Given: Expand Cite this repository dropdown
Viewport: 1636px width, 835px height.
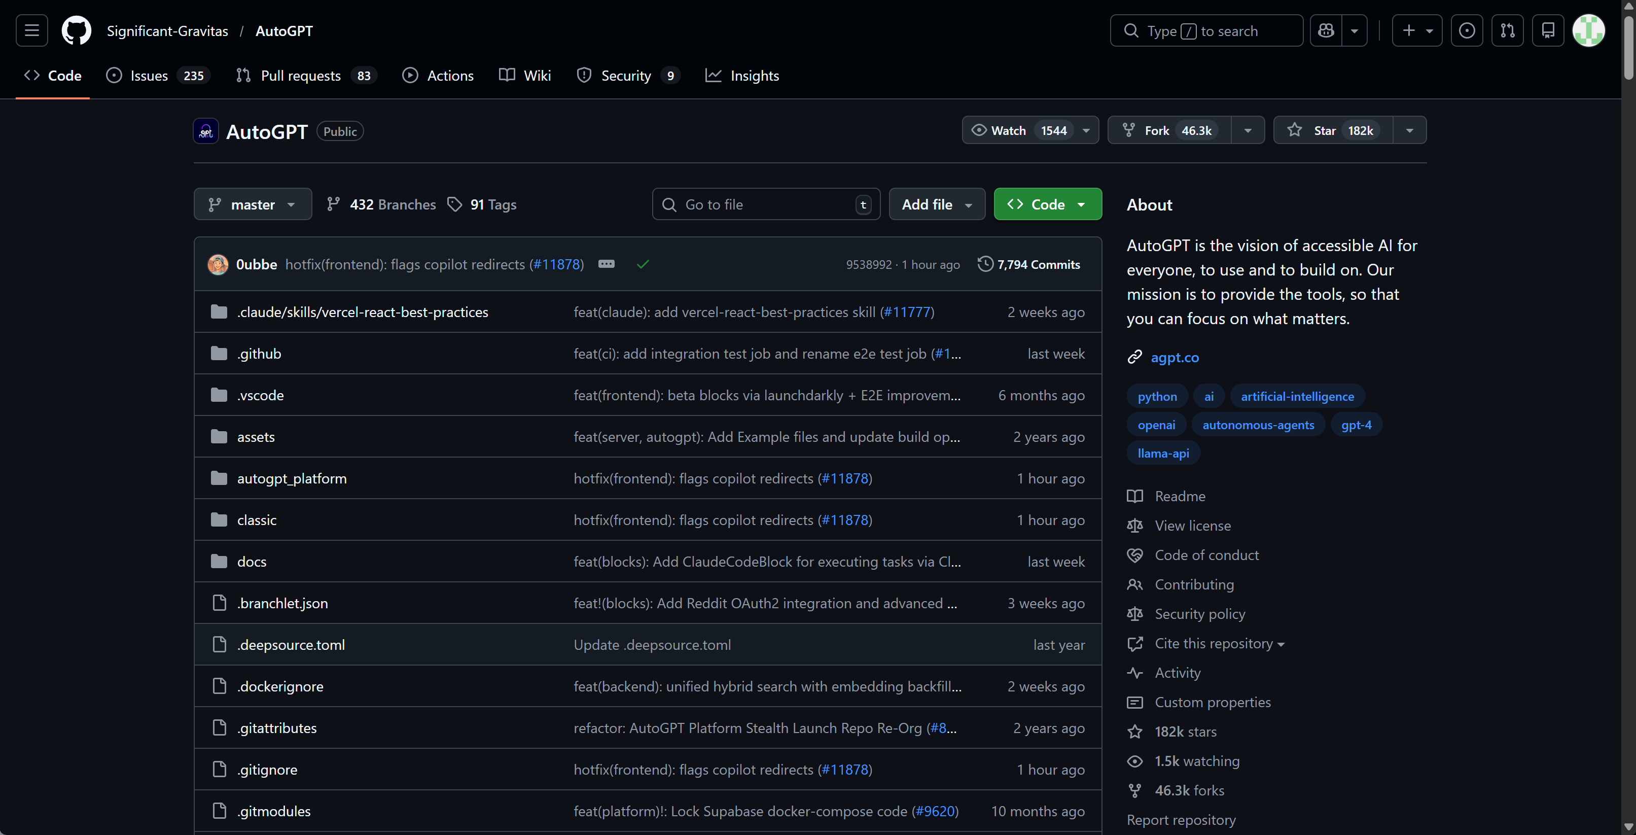Looking at the screenshot, I should 1219,643.
